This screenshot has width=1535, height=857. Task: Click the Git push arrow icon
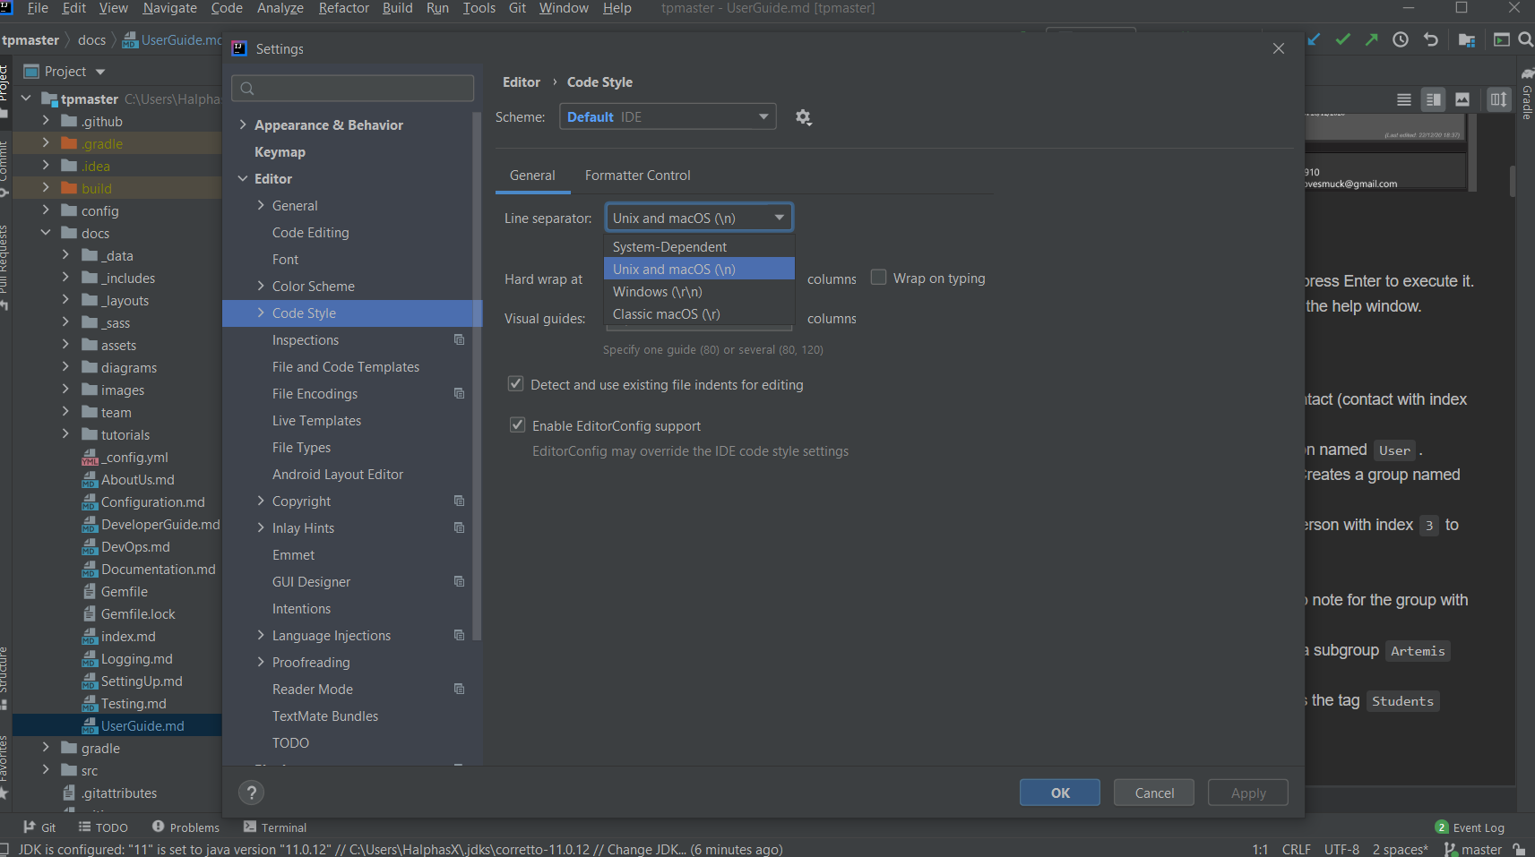coord(1372,39)
